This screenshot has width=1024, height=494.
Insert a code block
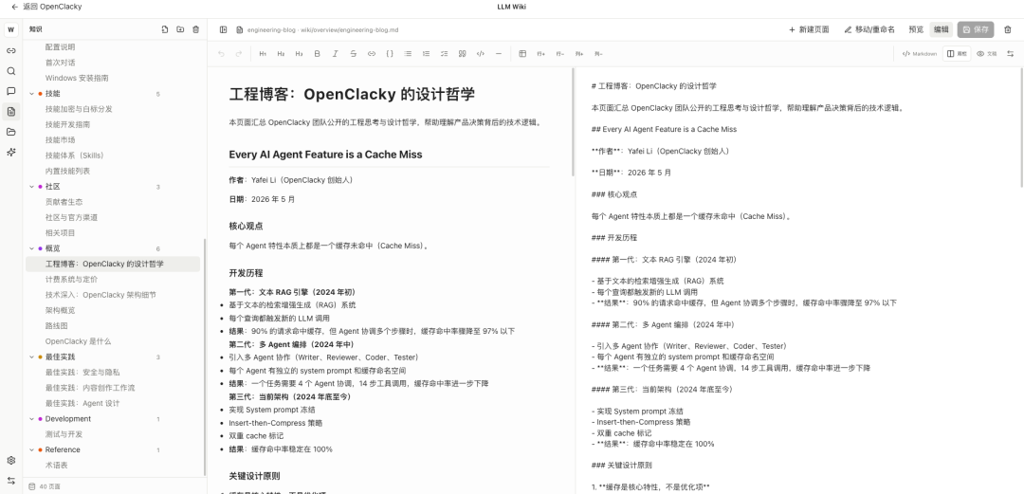[x=481, y=54]
